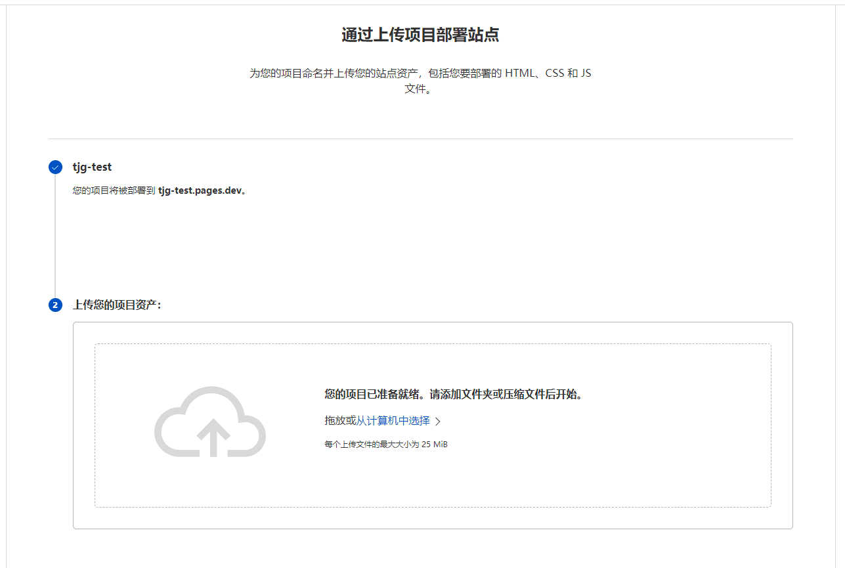Image resolution: width=845 pixels, height=568 pixels.
Task: Click the horizontal divider below the description
Action: [420, 139]
